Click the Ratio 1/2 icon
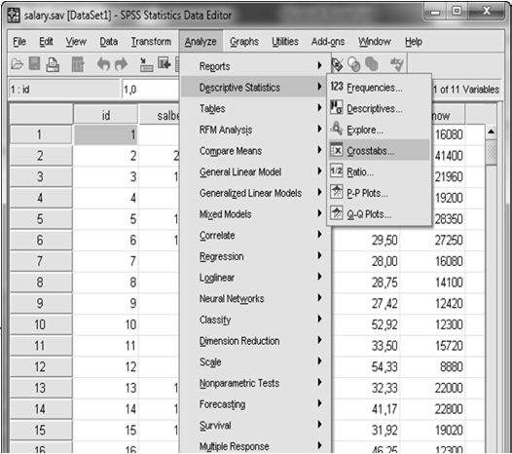Viewport: 512px width, 454px height. pyautogui.click(x=337, y=170)
